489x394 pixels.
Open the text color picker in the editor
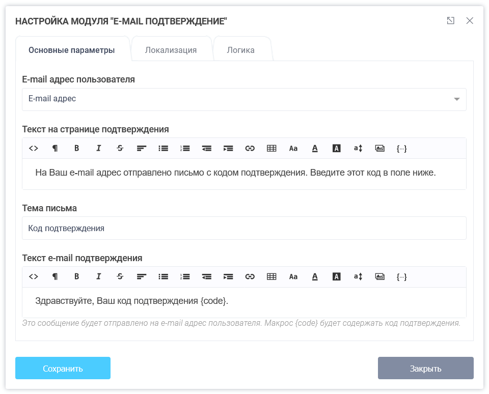point(315,148)
